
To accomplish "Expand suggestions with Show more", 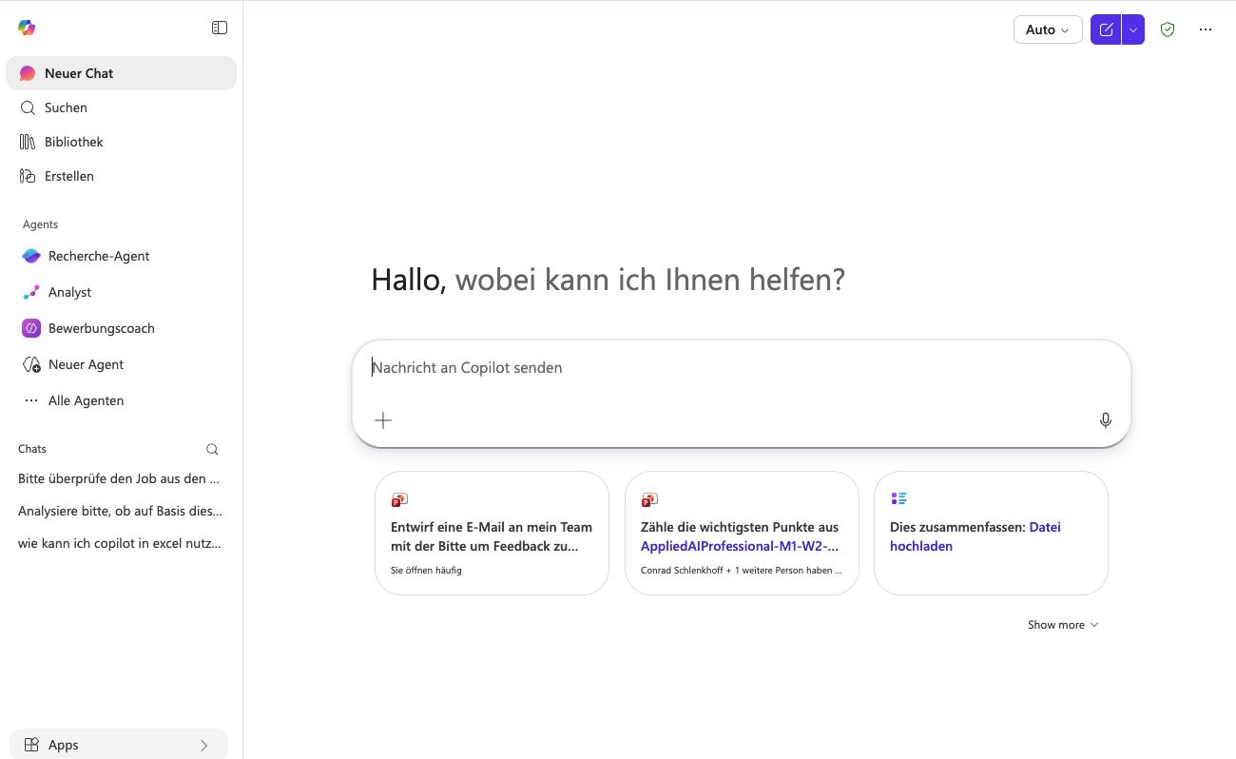I will point(1063,625).
